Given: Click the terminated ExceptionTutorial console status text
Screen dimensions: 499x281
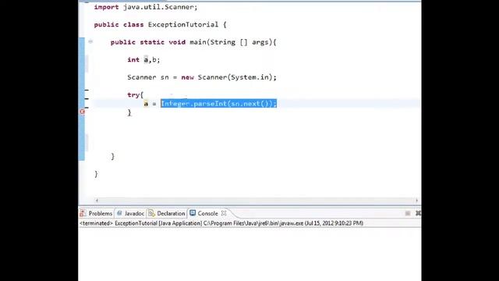Looking at the screenshot, I should 221,223.
